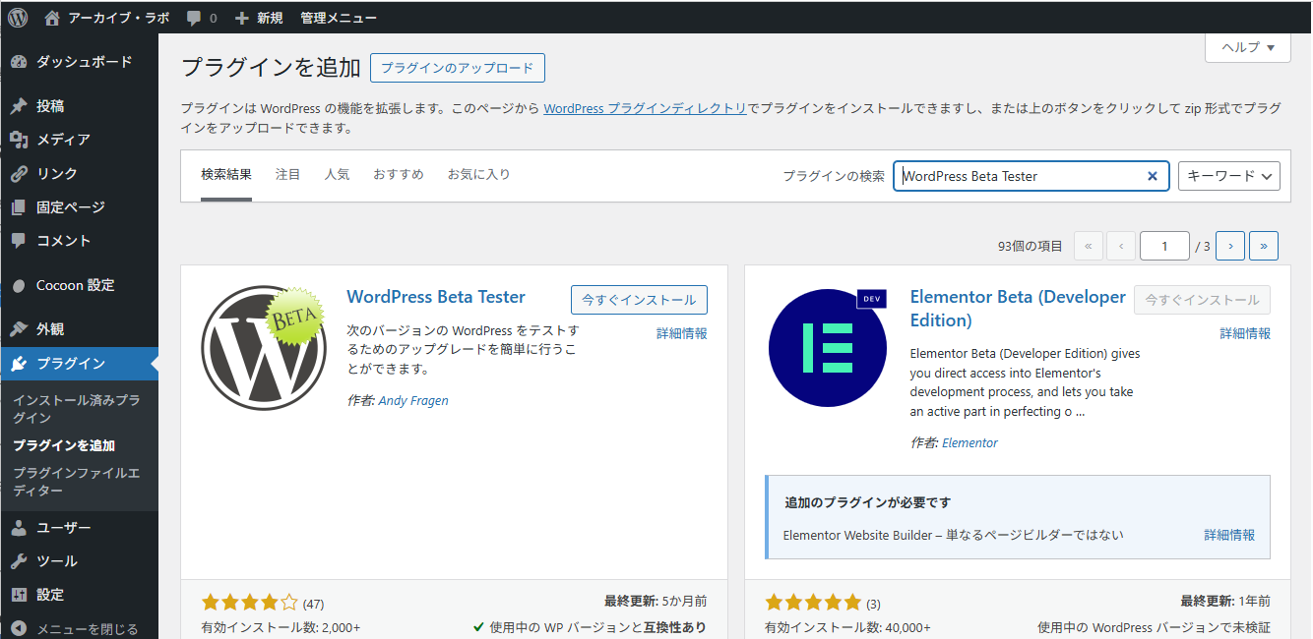Viewport: 1313px width, 639px height.
Task: Open the アーカイブ・ラボ site home icon
Action: point(52,18)
